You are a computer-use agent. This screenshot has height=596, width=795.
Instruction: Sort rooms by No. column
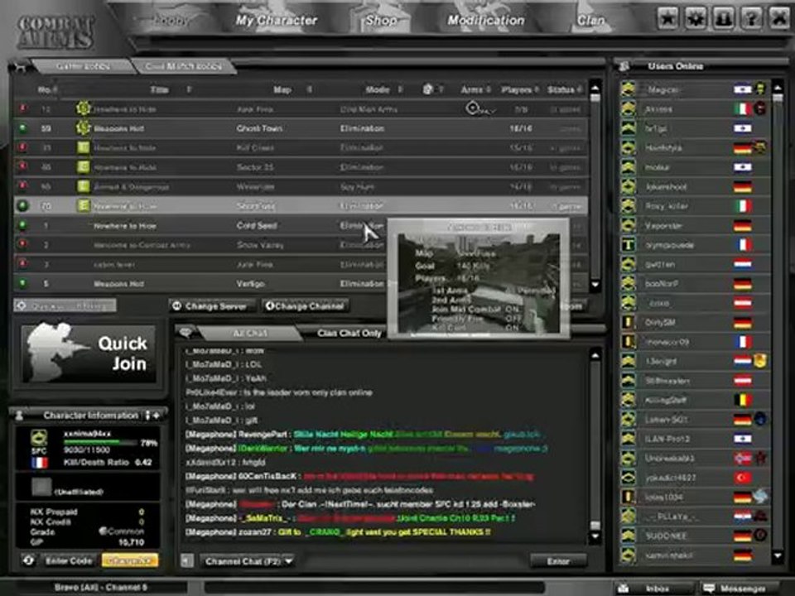47,89
